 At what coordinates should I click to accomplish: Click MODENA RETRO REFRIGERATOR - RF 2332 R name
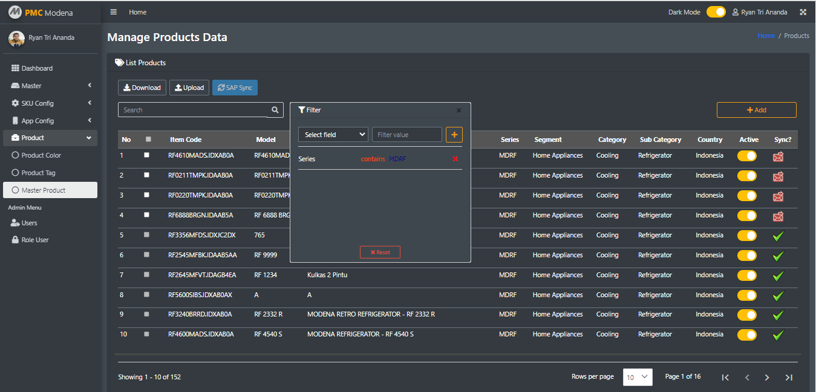(x=371, y=314)
